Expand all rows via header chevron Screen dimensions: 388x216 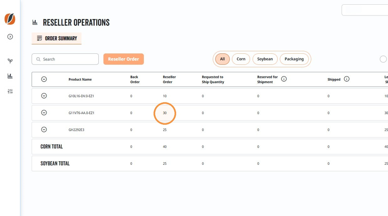click(x=44, y=79)
